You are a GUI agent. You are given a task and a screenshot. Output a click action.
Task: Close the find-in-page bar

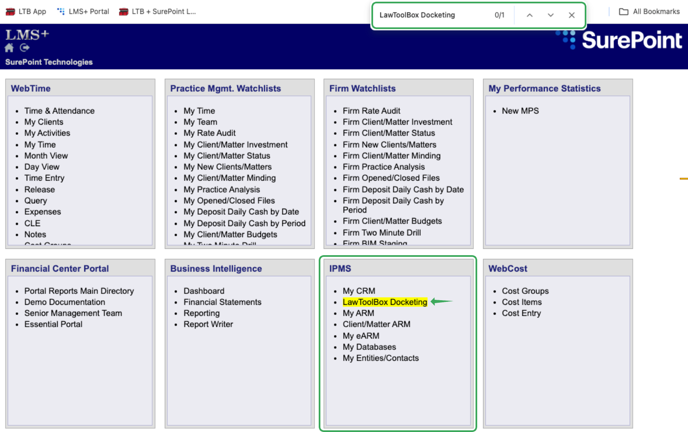(x=572, y=15)
